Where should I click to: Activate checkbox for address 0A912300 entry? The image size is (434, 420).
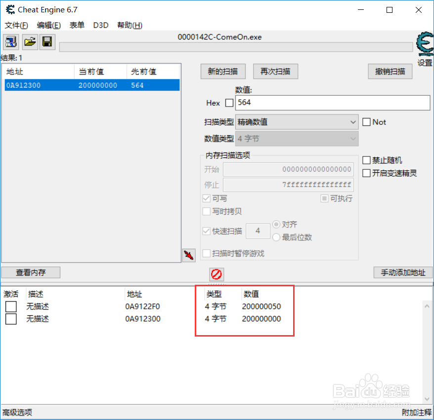(11, 319)
